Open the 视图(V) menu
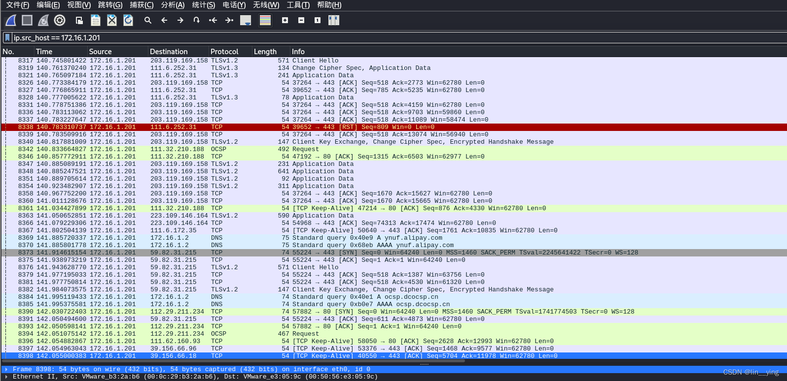This screenshot has height=381, width=787. 79,5
